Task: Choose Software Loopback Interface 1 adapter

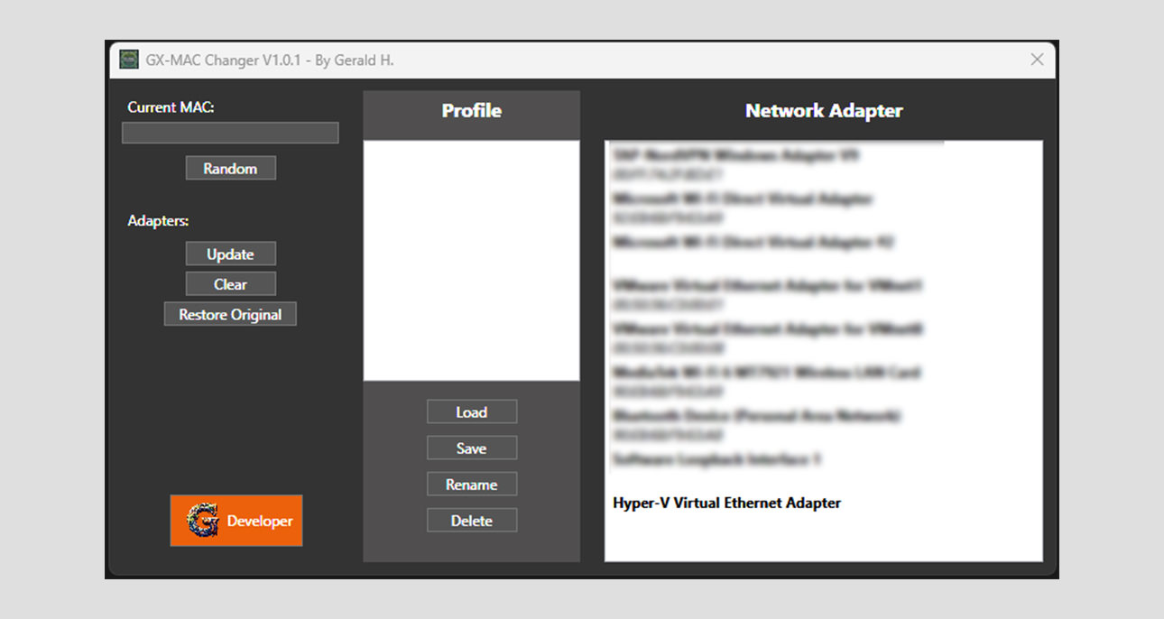Action: click(716, 459)
